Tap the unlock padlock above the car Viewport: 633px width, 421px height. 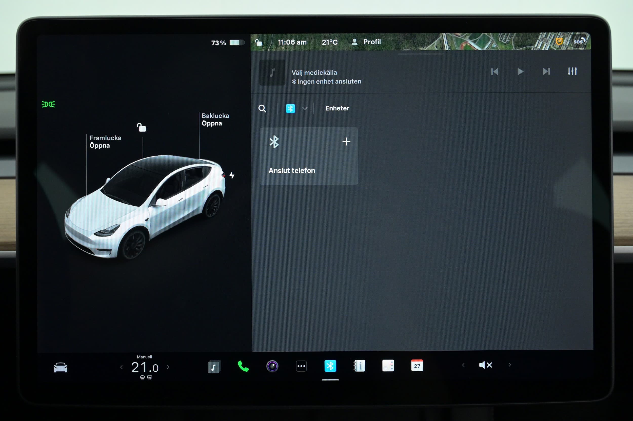(x=142, y=127)
